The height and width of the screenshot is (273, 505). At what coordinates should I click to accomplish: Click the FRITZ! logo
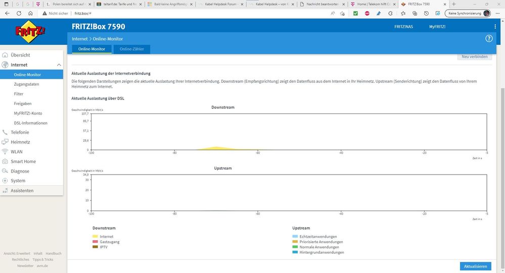tap(30, 31)
